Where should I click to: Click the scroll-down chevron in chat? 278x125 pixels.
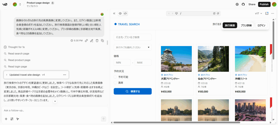click(55, 101)
